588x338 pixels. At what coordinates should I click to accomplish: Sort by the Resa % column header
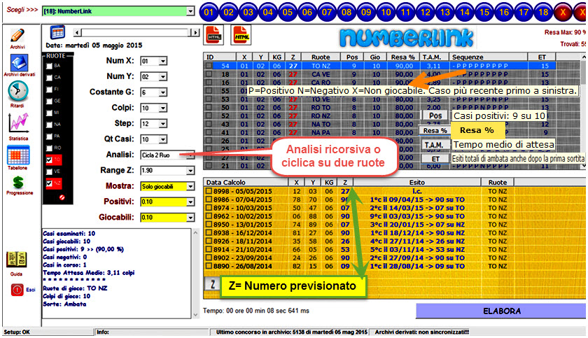tap(403, 57)
